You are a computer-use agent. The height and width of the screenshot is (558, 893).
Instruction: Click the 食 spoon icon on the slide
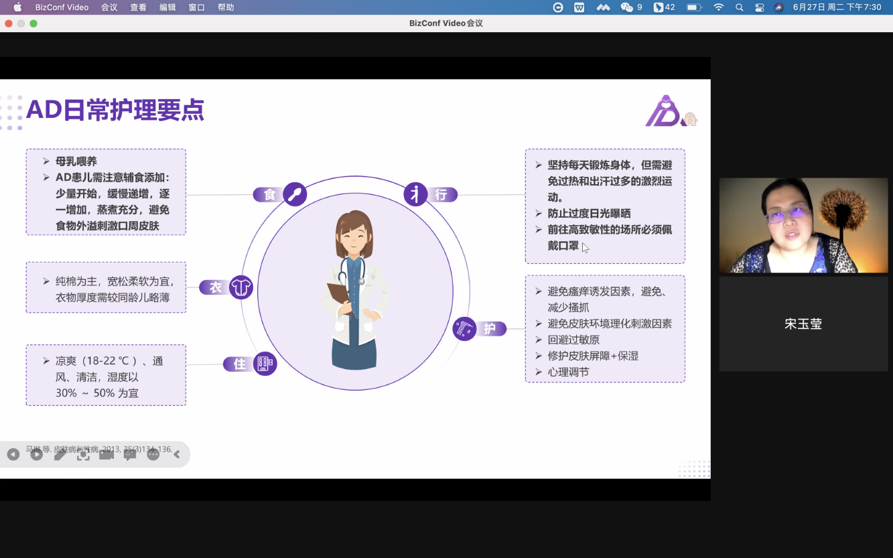(295, 194)
